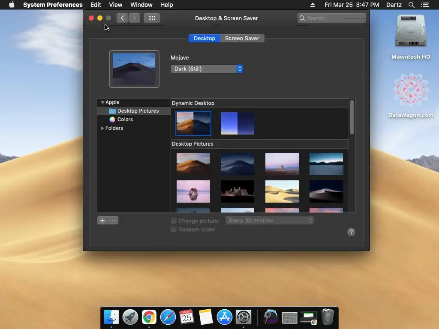Open the App Store in the Dock

tap(225, 317)
